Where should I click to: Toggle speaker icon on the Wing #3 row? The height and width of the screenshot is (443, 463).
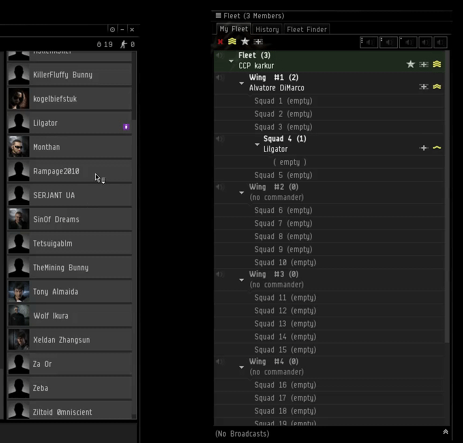pos(219,274)
